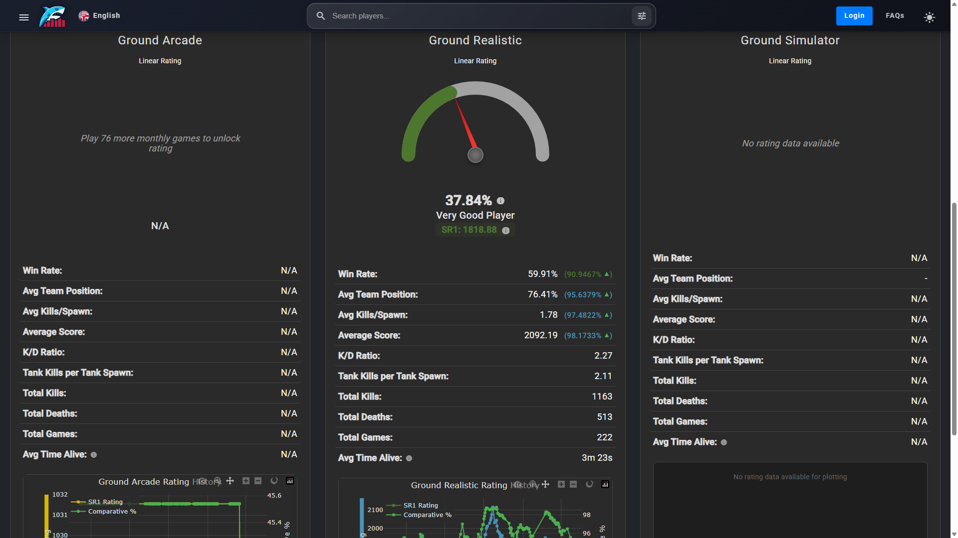Open the FAQs page

895,16
